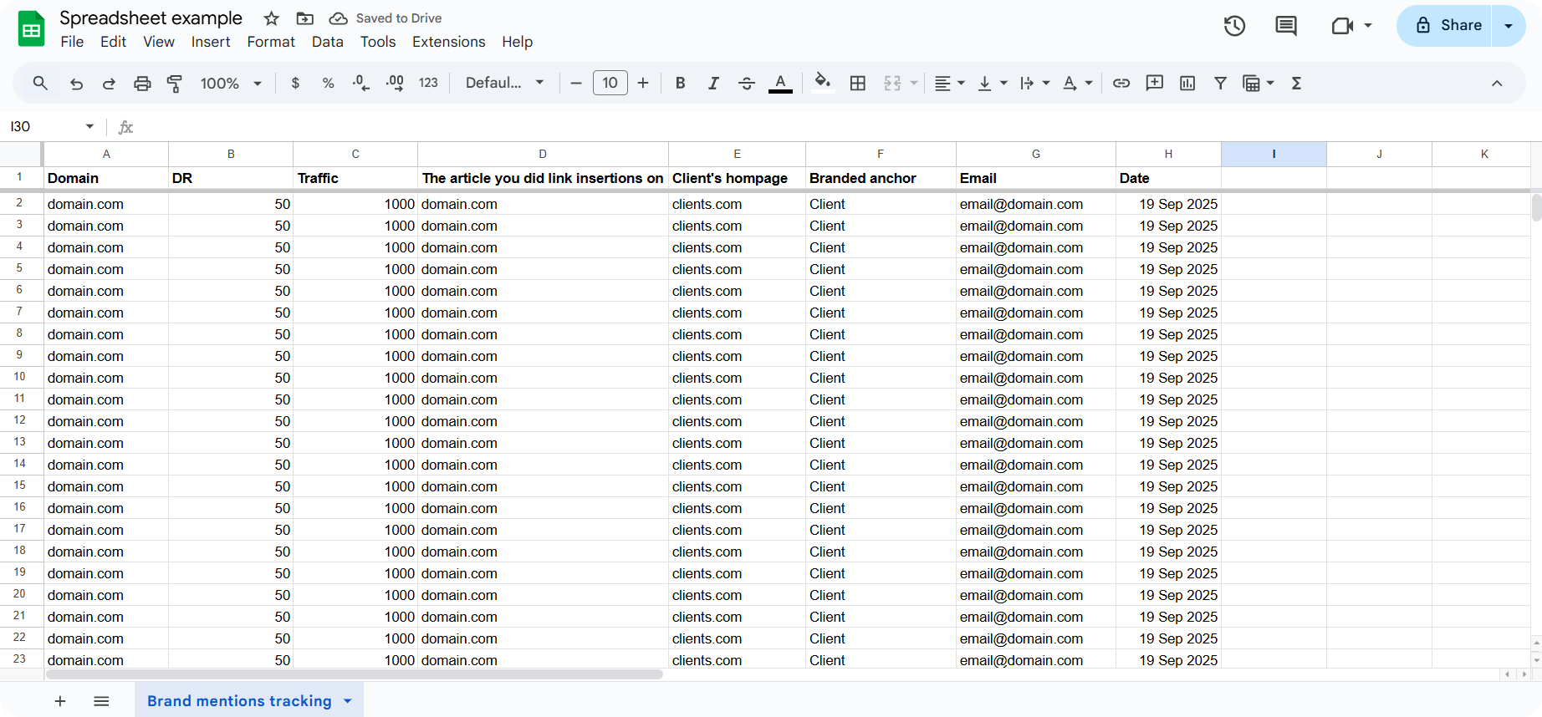The width and height of the screenshot is (1542, 717).
Task: Search the menus magnifier icon
Action: [x=40, y=83]
